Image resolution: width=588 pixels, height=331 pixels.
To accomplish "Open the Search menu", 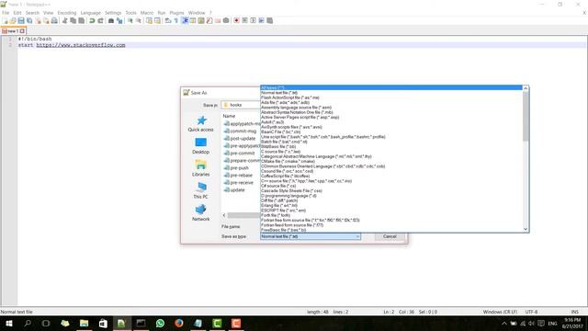I will pos(32,13).
